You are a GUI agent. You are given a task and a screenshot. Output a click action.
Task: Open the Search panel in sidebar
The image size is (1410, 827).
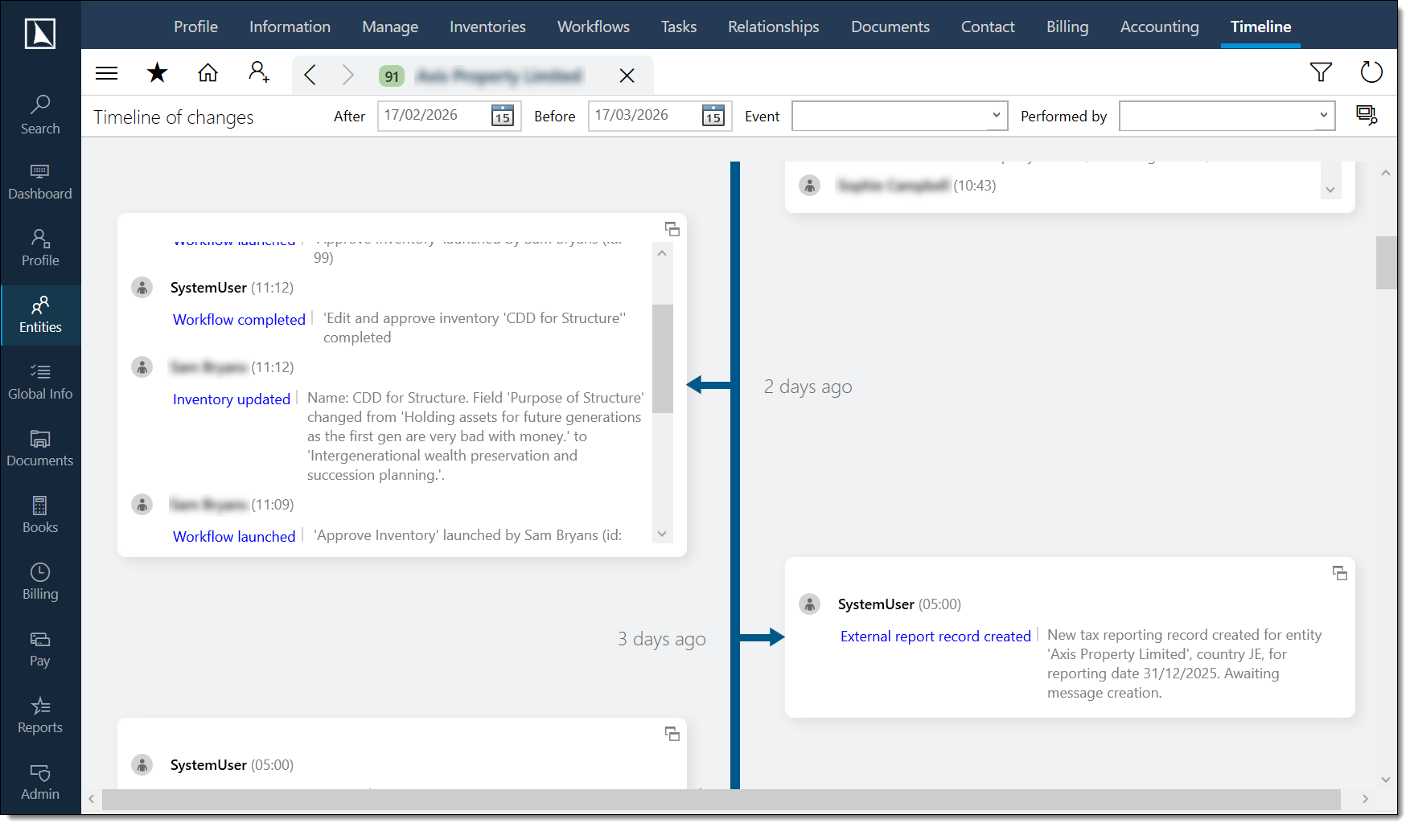[39, 113]
